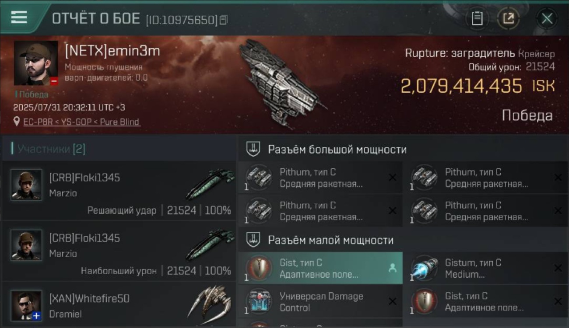Select the highlighted Gist тип C adaptive field
The width and height of the screenshot is (569, 328).
click(320, 268)
